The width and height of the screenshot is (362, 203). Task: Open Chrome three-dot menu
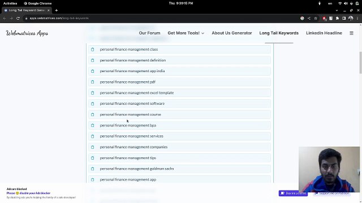click(x=357, y=18)
